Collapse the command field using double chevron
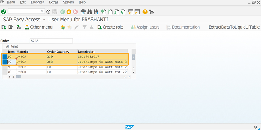Viewport: 261px width, 130px height. pos(48,12)
